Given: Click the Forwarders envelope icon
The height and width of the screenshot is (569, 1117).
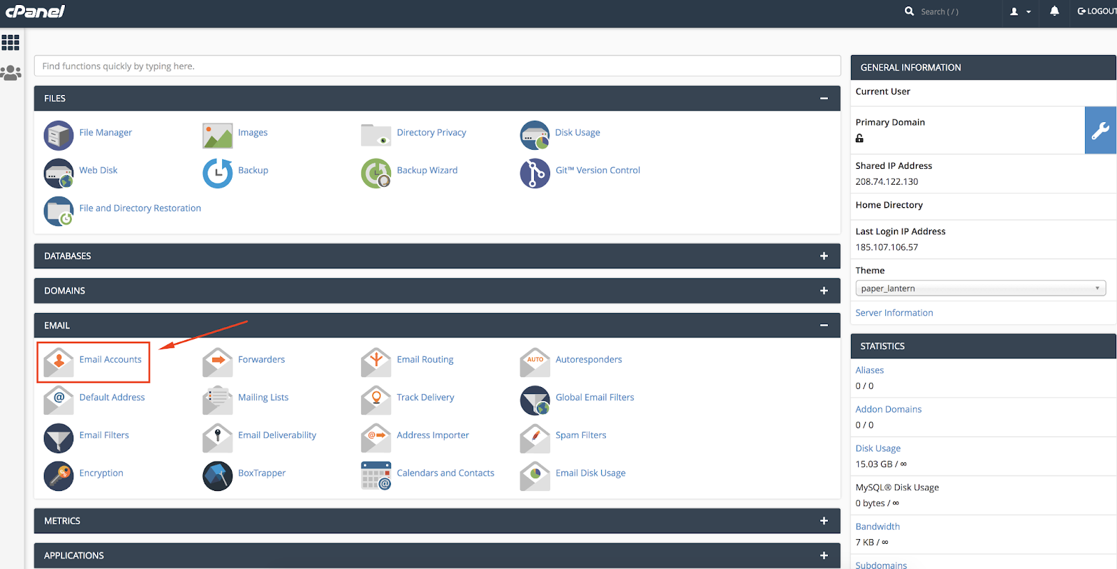Looking at the screenshot, I should pyautogui.click(x=218, y=363).
